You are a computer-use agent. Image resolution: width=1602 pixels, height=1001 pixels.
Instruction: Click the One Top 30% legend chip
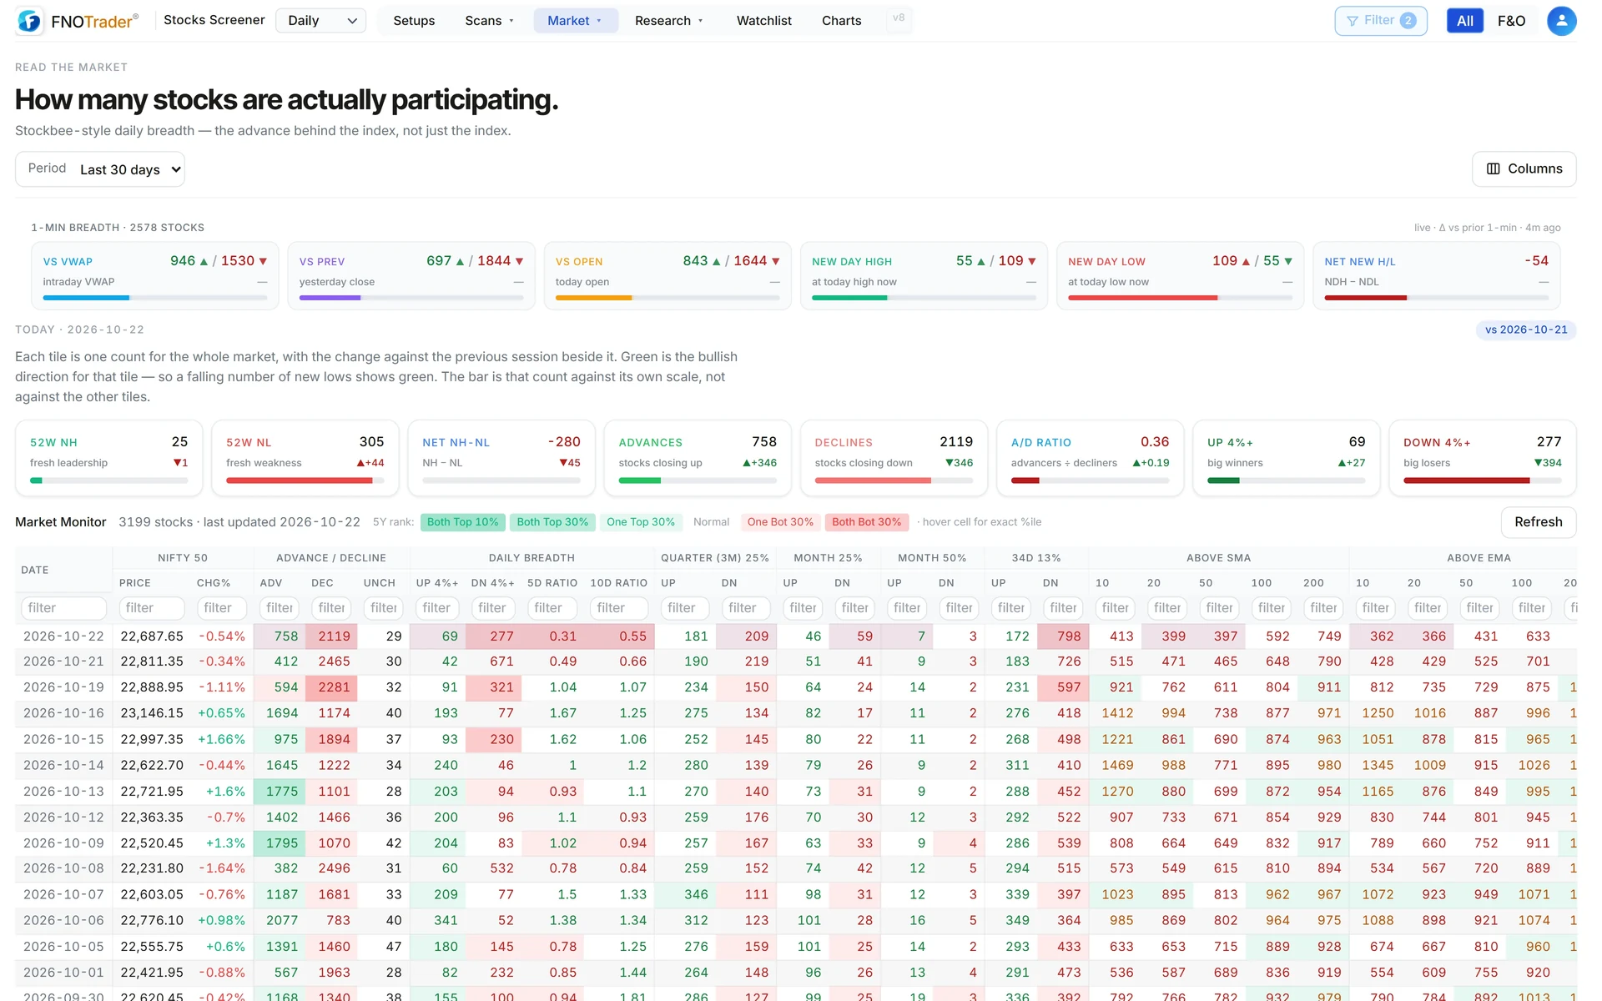click(x=641, y=522)
